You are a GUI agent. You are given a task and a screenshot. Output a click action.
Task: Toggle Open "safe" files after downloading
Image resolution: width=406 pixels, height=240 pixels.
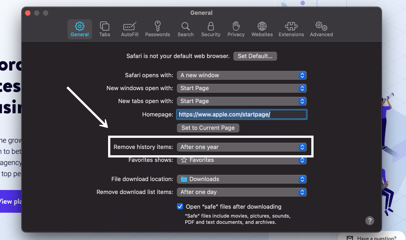pos(180,207)
